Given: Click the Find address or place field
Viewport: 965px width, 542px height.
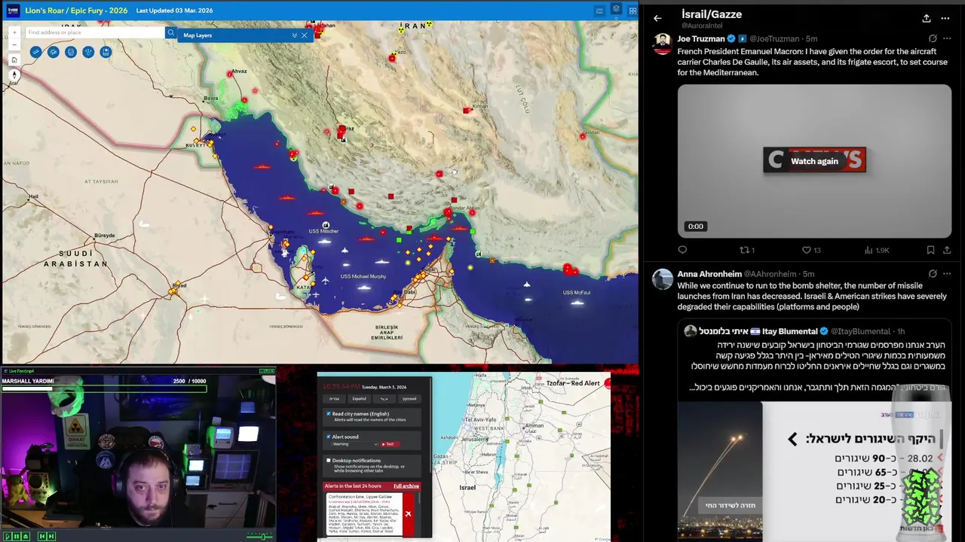Looking at the screenshot, I should (x=95, y=32).
